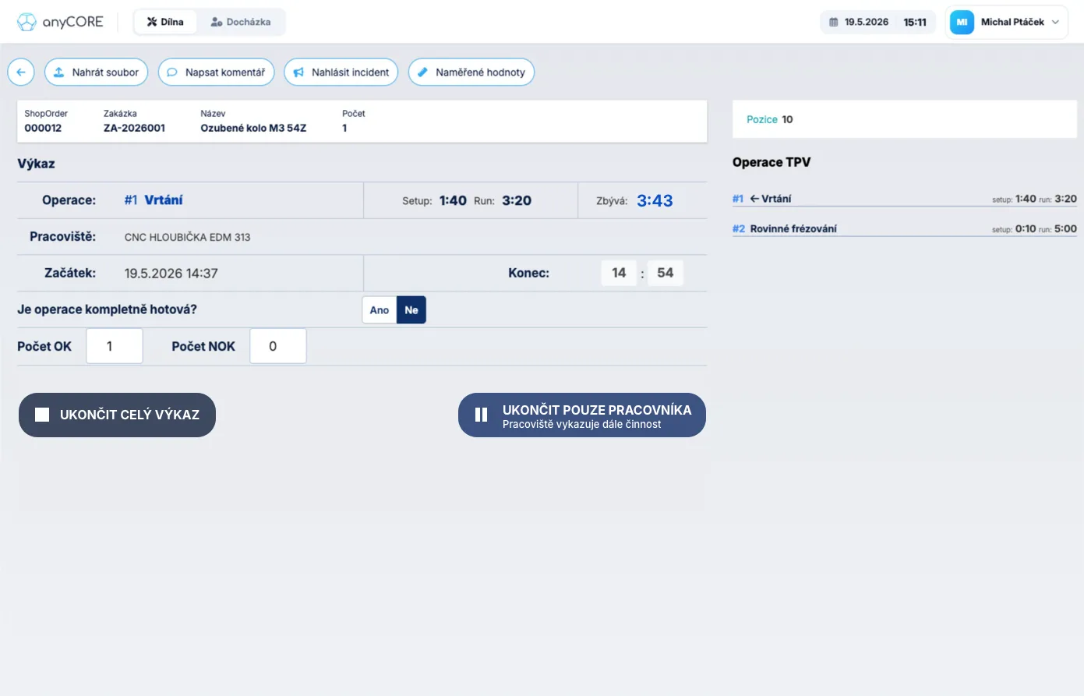The image size is (1084, 696).
Task: Click the header date 19.5.2026
Action: (867, 22)
